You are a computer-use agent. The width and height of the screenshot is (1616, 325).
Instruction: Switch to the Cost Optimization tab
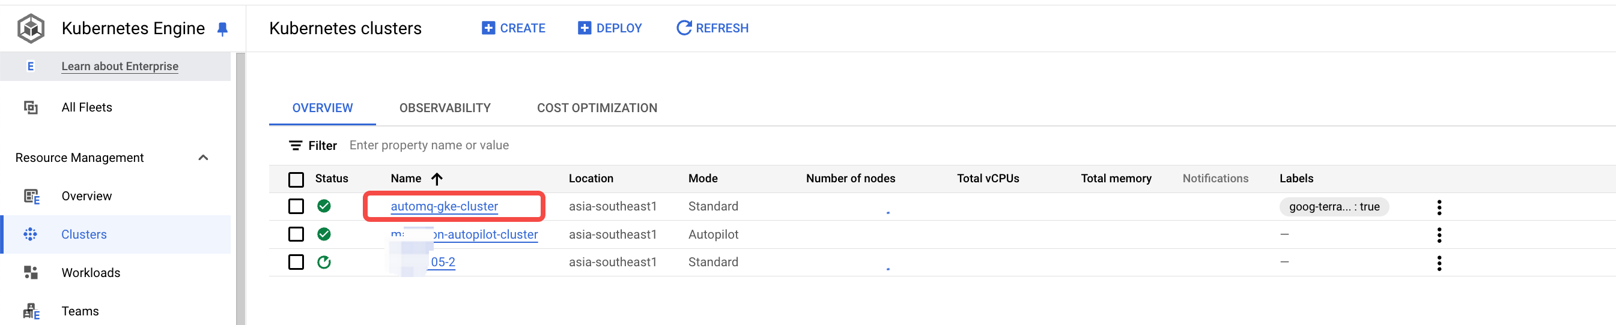pyautogui.click(x=597, y=108)
